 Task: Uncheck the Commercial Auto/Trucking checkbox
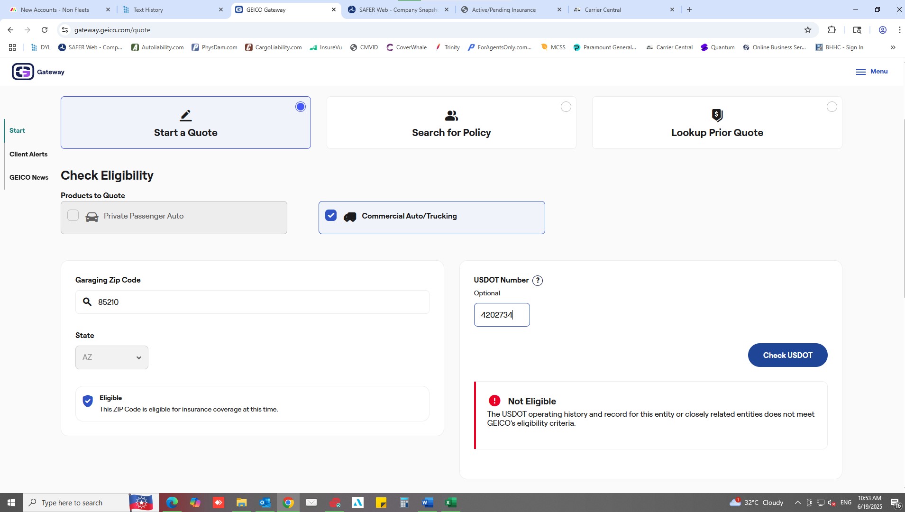(331, 216)
